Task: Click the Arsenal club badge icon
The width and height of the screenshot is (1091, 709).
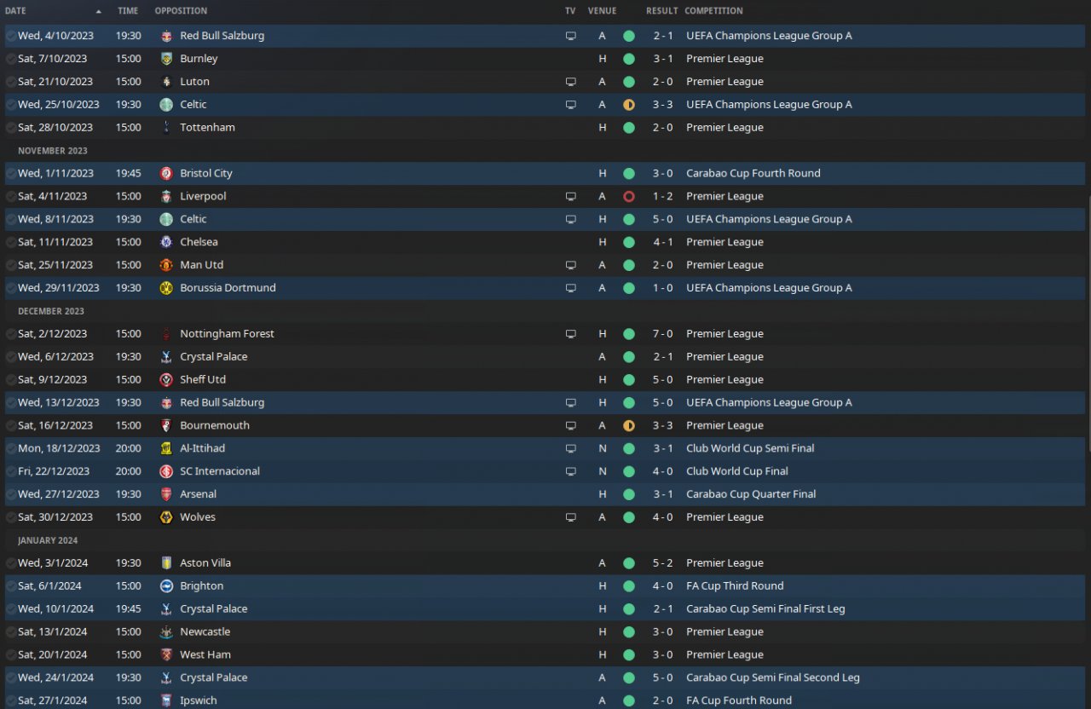Action: [166, 494]
